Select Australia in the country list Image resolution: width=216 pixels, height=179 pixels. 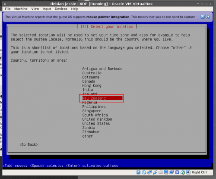point(92,73)
